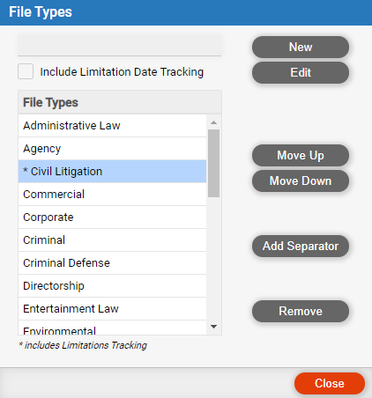
Task: Move selected file type down
Action: tap(301, 181)
